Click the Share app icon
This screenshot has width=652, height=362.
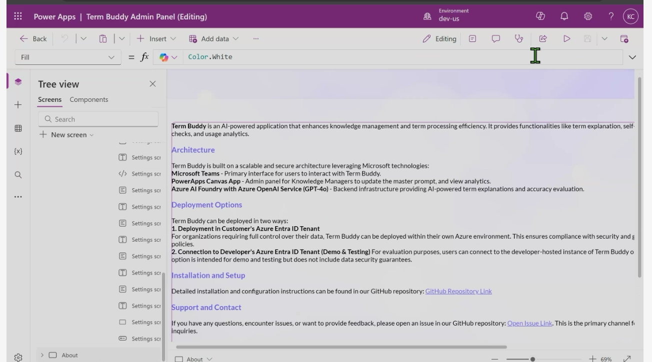coord(543,38)
